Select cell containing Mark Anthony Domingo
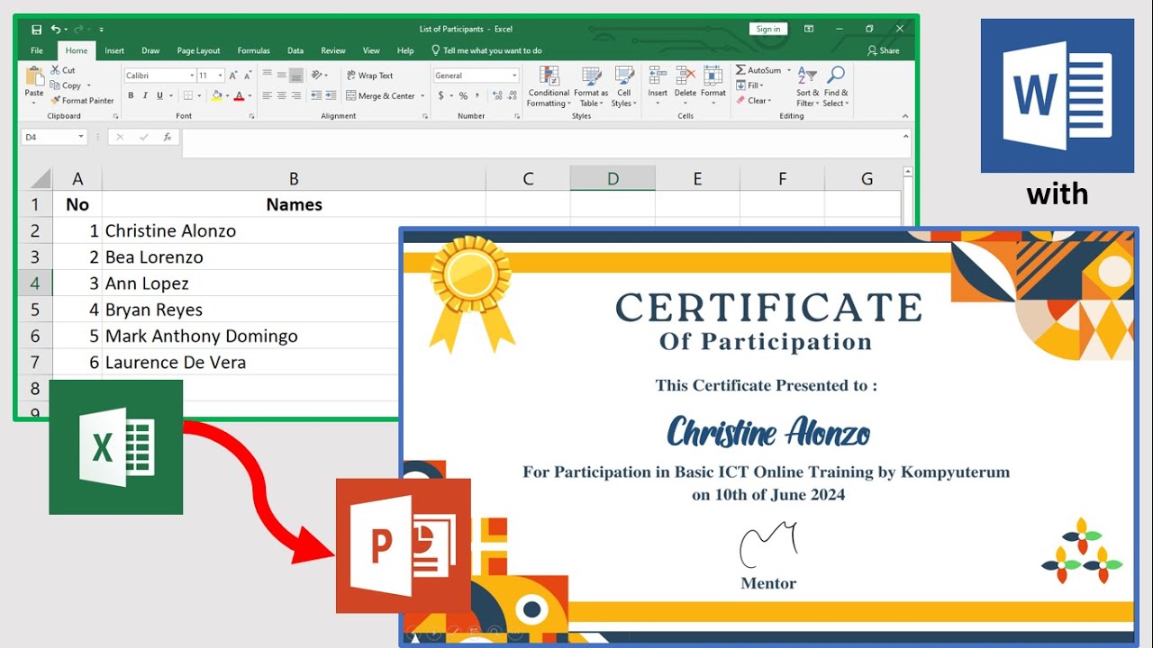Screen dimensions: 1153x648 (294, 336)
